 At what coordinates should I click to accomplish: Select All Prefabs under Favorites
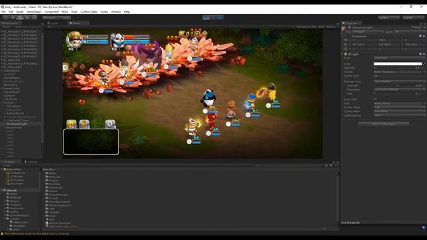pyautogui.click(x=17, y=180)
